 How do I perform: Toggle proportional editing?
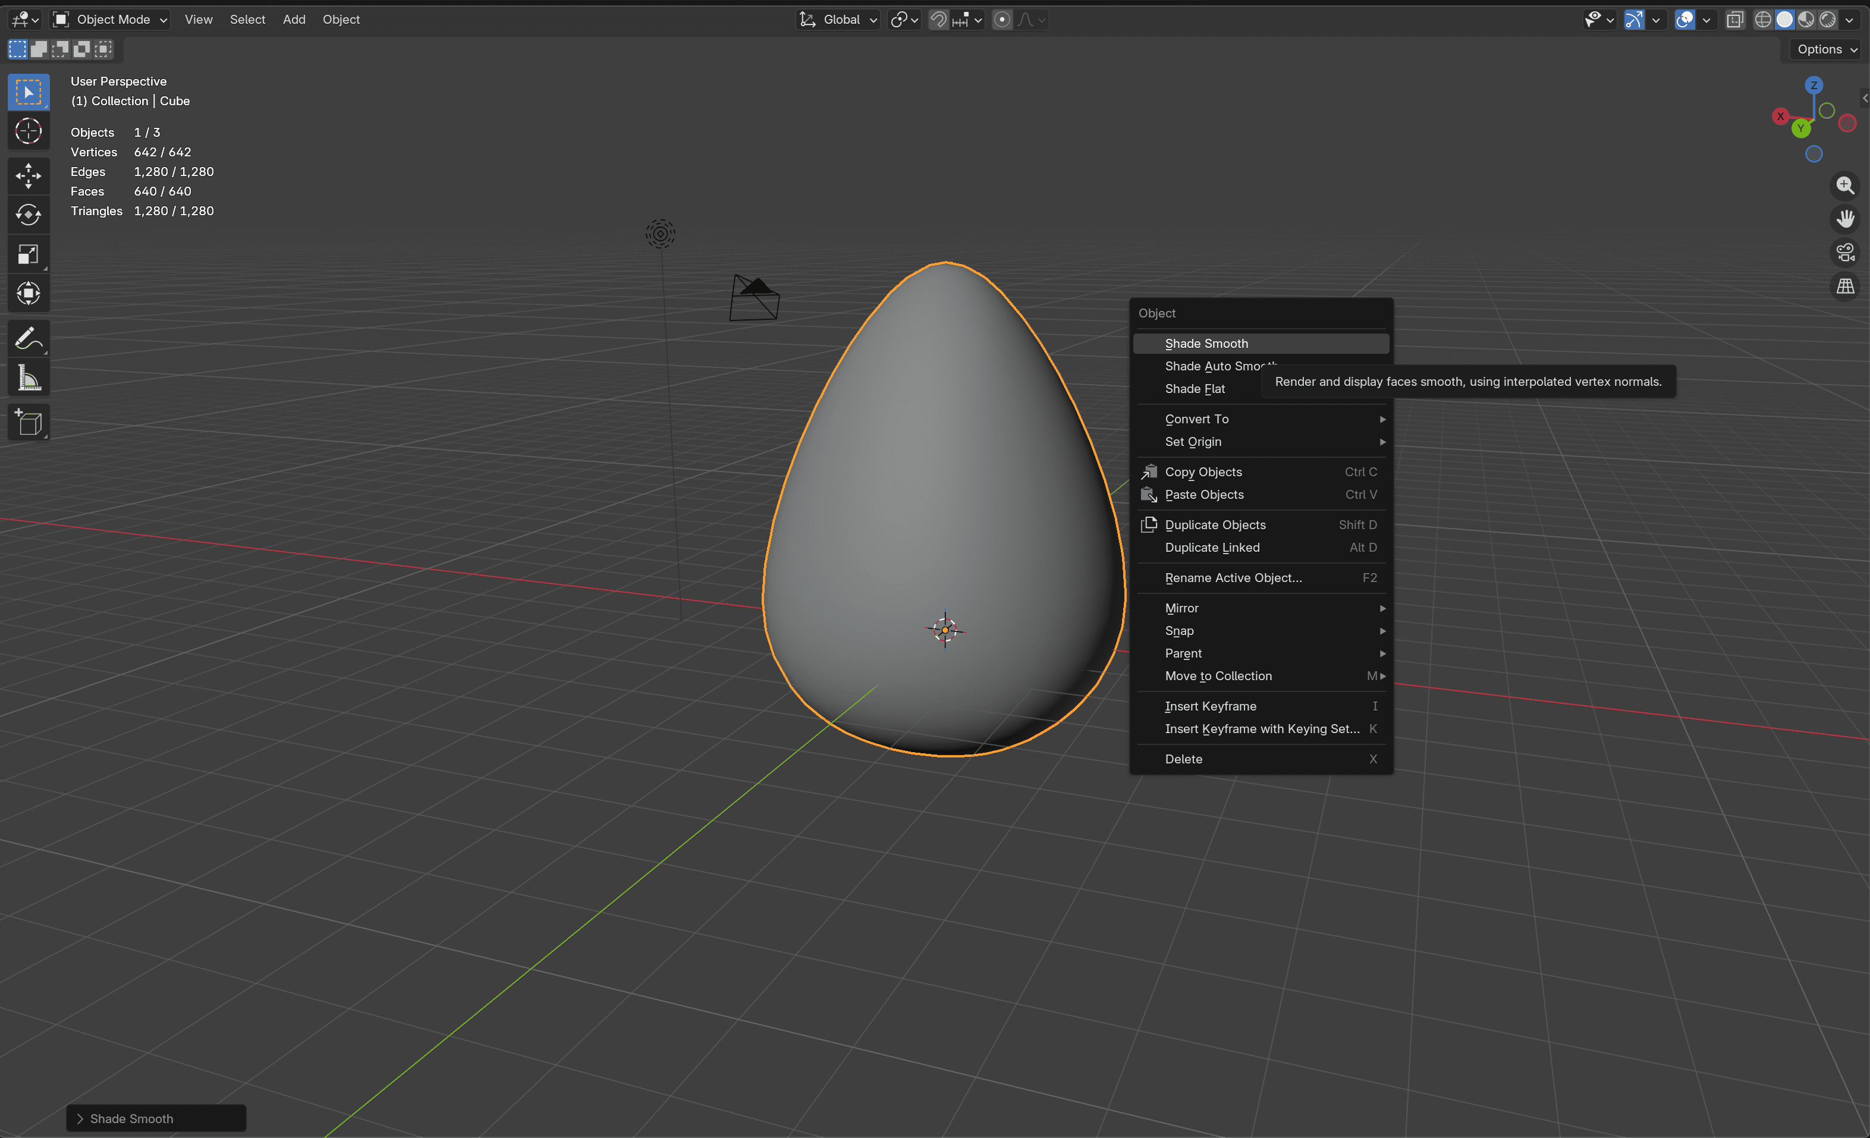pyautogui.click(x=1002, y=20)
